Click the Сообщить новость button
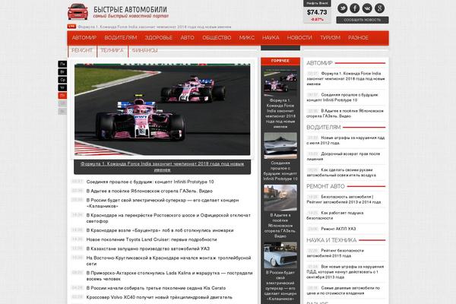 click(x=363, y=20)
